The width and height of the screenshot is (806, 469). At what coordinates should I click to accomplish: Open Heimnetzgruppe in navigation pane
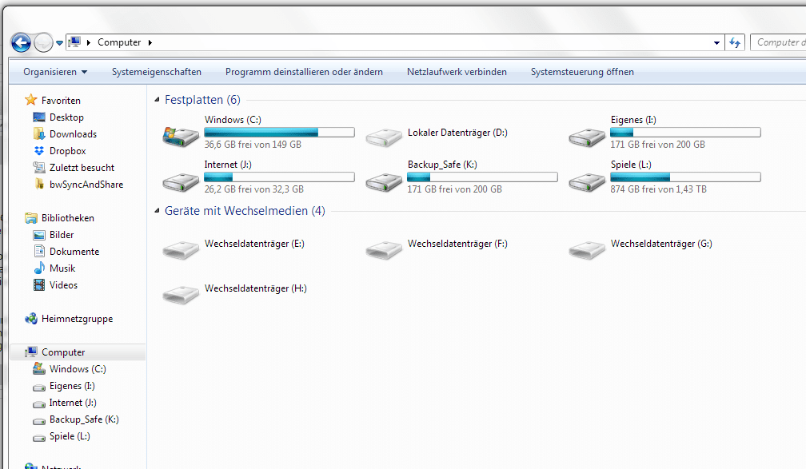69,319
